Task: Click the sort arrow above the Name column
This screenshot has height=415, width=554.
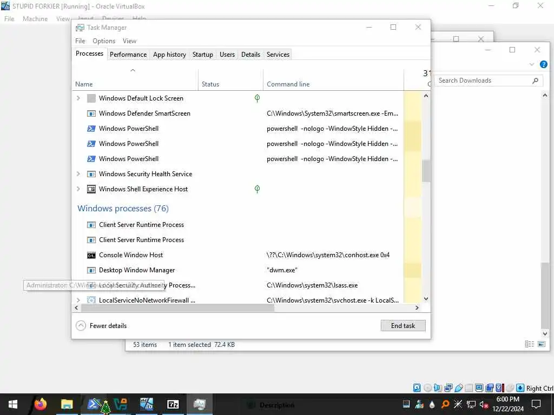Action: point(133,70)
